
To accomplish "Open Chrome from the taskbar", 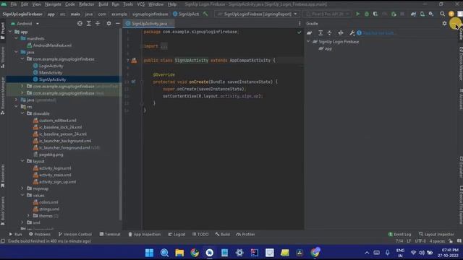I will [x=195, y=253].
